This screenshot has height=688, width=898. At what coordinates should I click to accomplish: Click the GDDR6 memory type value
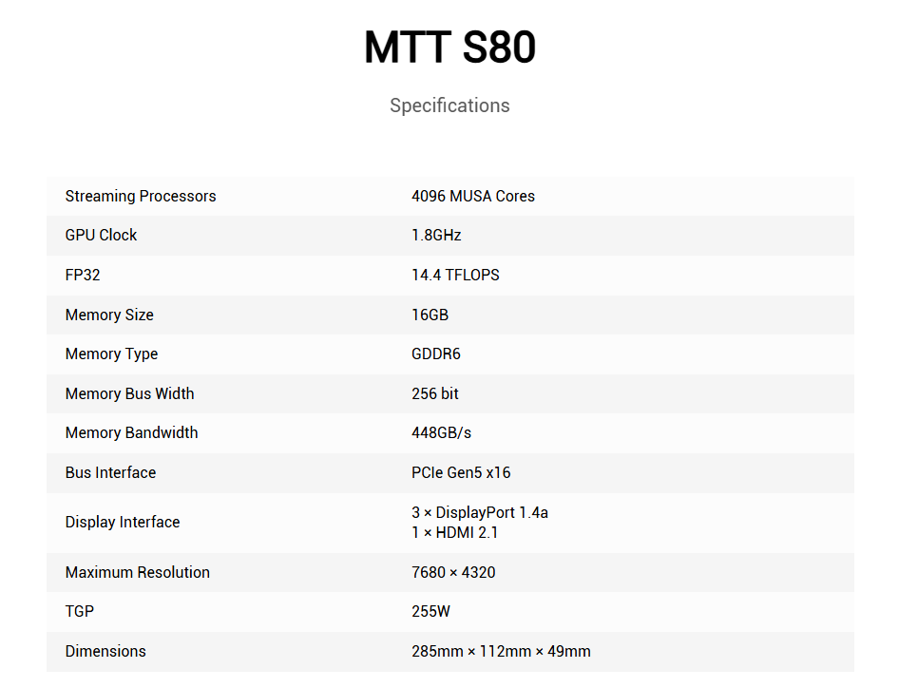436,354
